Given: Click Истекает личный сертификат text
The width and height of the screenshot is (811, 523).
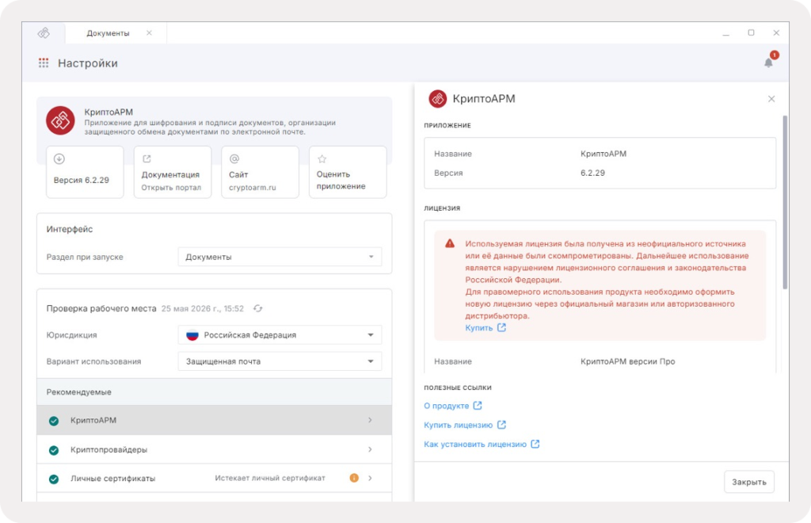Looking at the screenshot, I should pyautogui.click(x=270, y=478).
